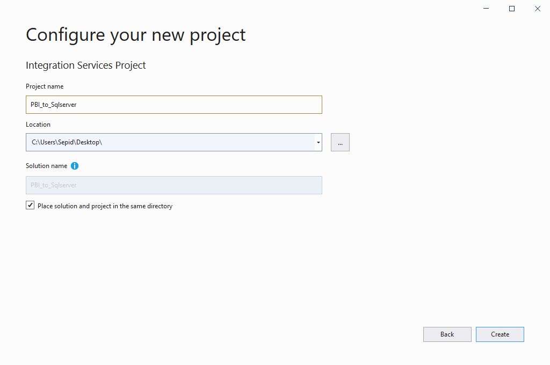Close the Configure your new project dialog
This screenshot has width=550, height=365.
pyautogui.click(x=538, y=9)
